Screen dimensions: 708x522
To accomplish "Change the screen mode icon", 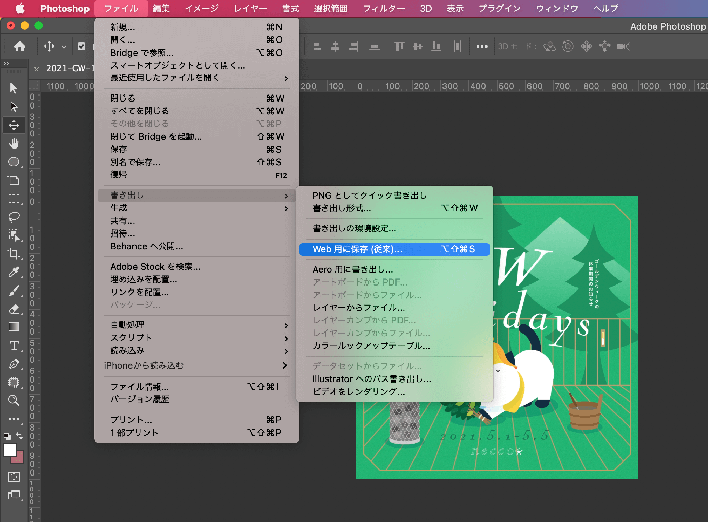I will coord(14,495).
